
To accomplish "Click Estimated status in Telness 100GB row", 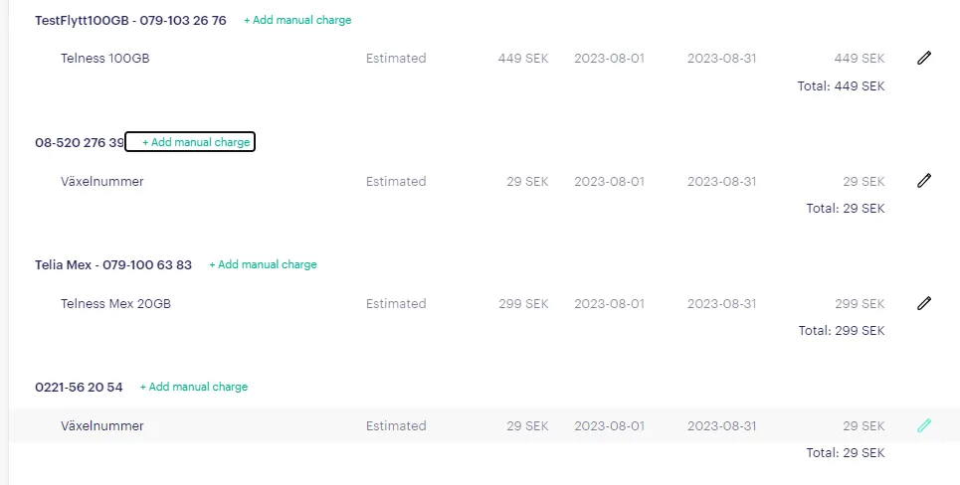I will [x=396, y=58].
